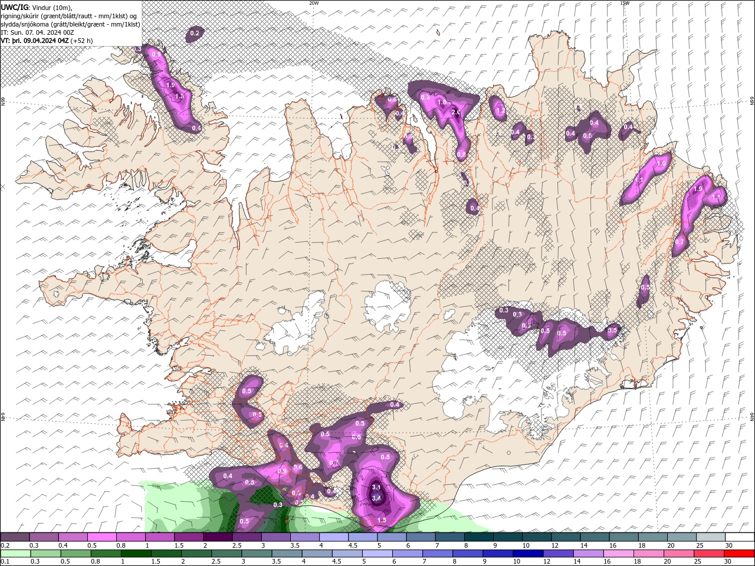The height and width of the screenshot is (566, 755).
Task: Select the darkest green 1 swatch in the rain scale
Action: [136, 554]
